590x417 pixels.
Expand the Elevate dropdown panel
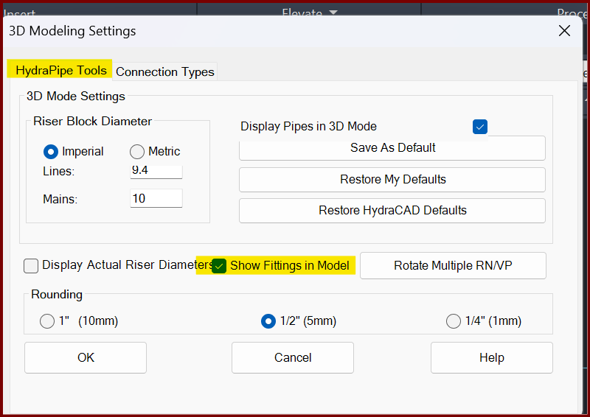click(x=310, y=13)
